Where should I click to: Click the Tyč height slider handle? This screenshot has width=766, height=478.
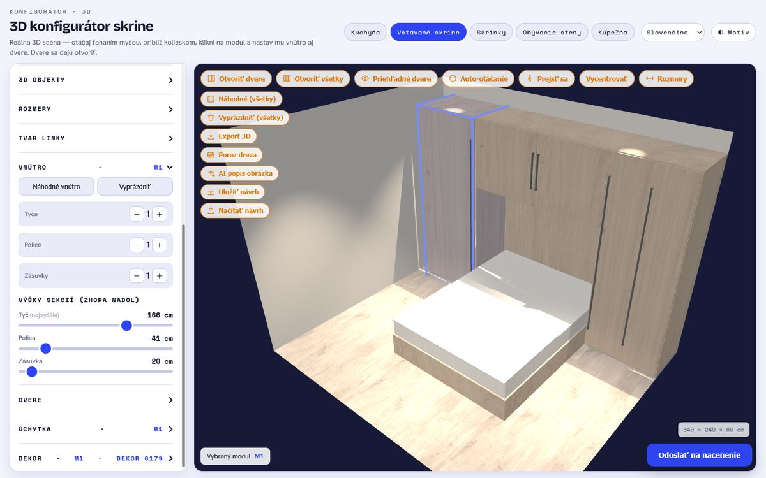[x=126, y=326]
